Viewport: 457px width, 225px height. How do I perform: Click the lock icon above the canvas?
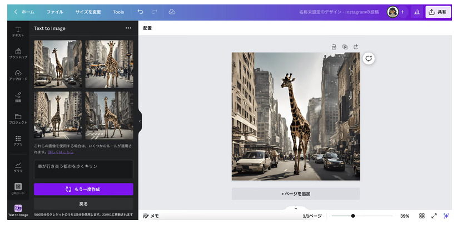334,47
